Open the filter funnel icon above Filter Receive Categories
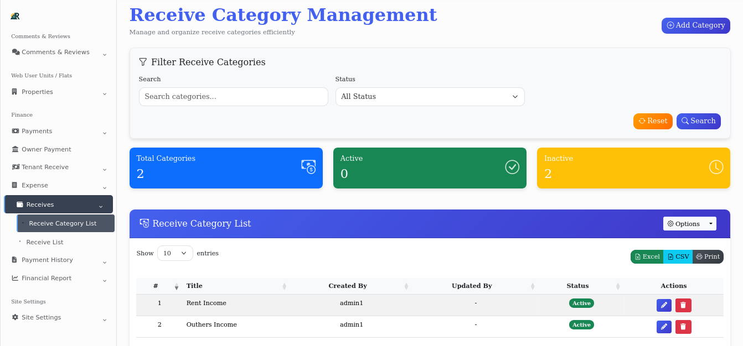The image size is (743, 346). coord(143,62)
